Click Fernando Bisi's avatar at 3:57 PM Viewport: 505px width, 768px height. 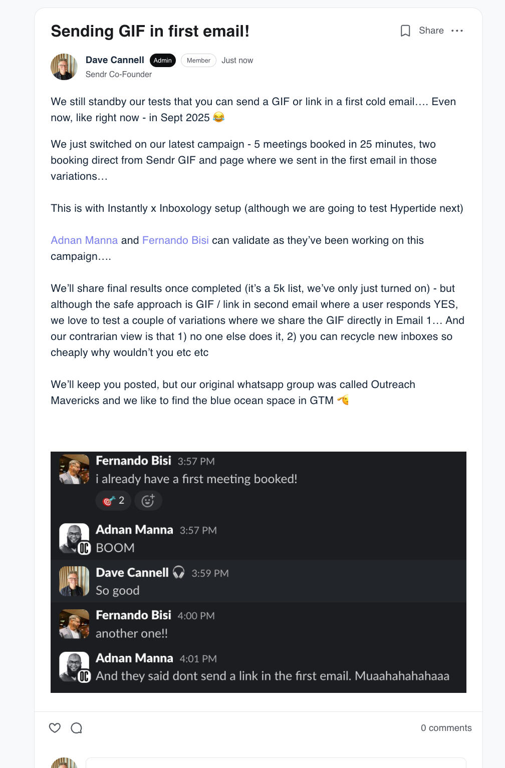(74, 469)
